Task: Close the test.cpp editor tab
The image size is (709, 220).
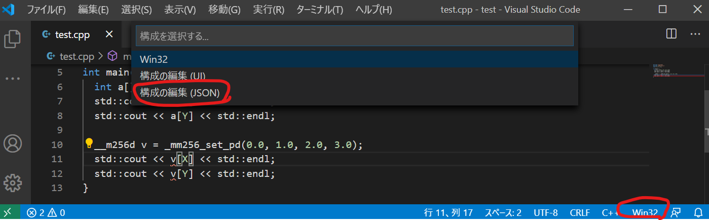Action: point(109,34)
